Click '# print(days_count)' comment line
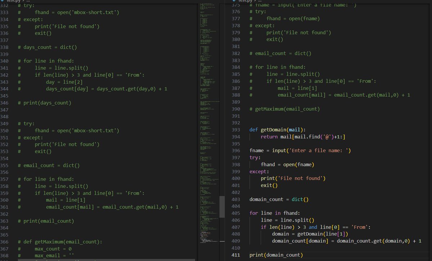Viewport: 432px width, 261px height. pos(44,103)
